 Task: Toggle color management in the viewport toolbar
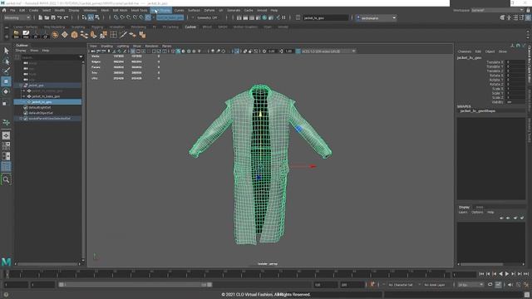298,51
